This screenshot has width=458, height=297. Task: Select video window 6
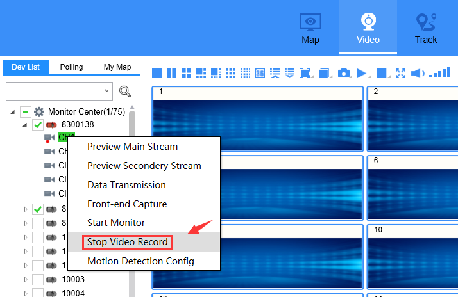[x=412, y=188]
